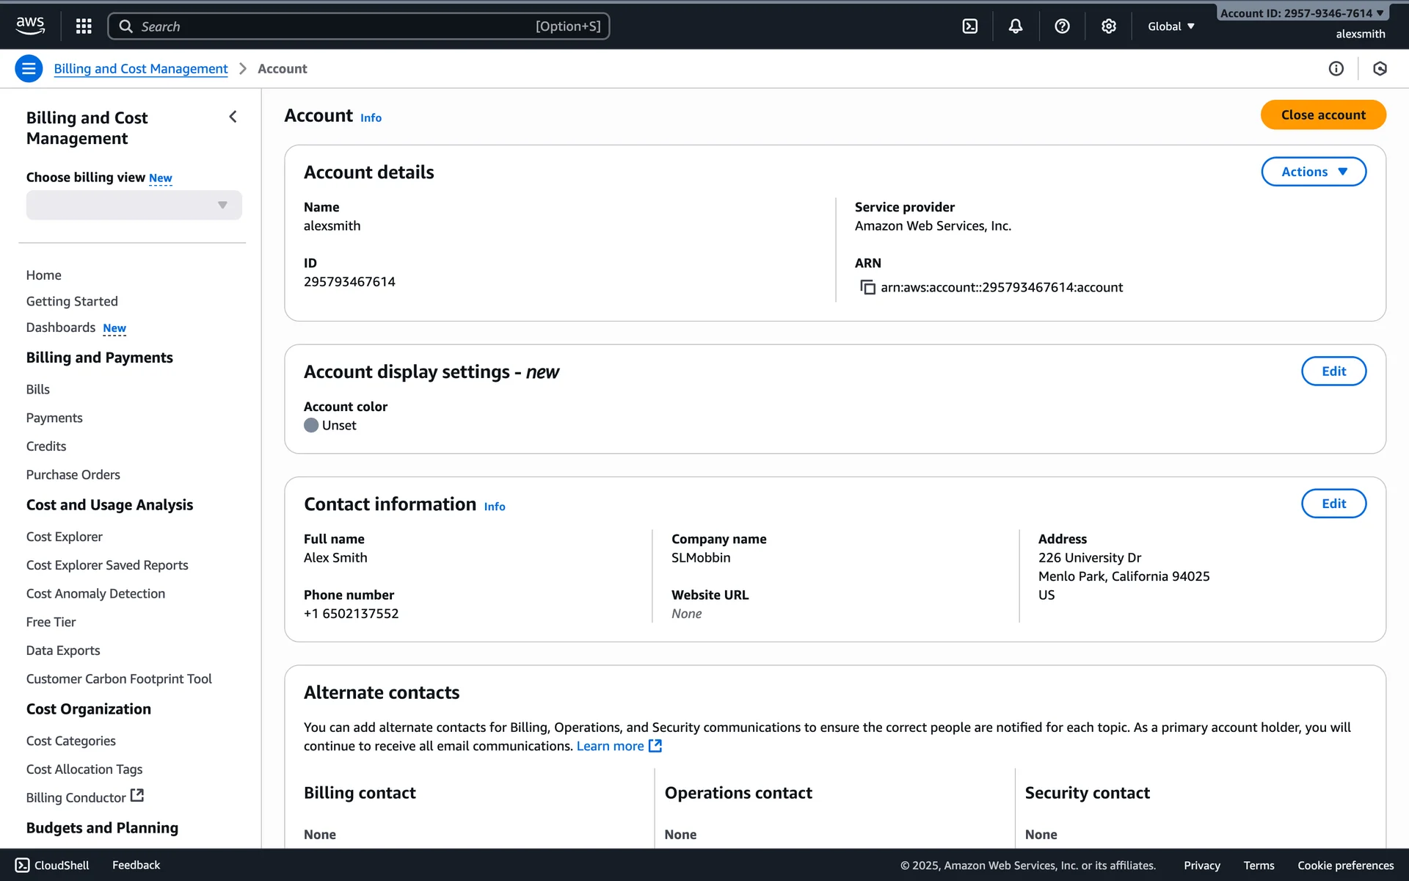This screenshot has height=881, width=1409.
Task: Open the Actions dropdown in Account details
Action: click(1314, 172)
